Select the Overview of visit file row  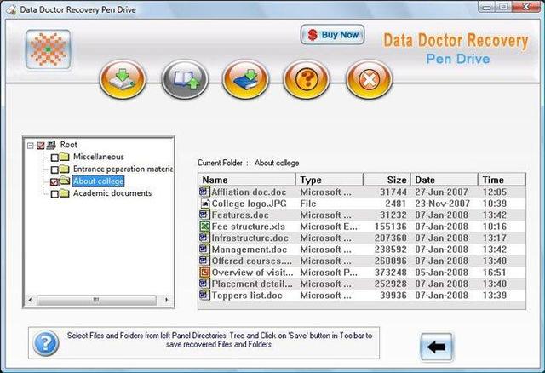click(x=362, y=273)
